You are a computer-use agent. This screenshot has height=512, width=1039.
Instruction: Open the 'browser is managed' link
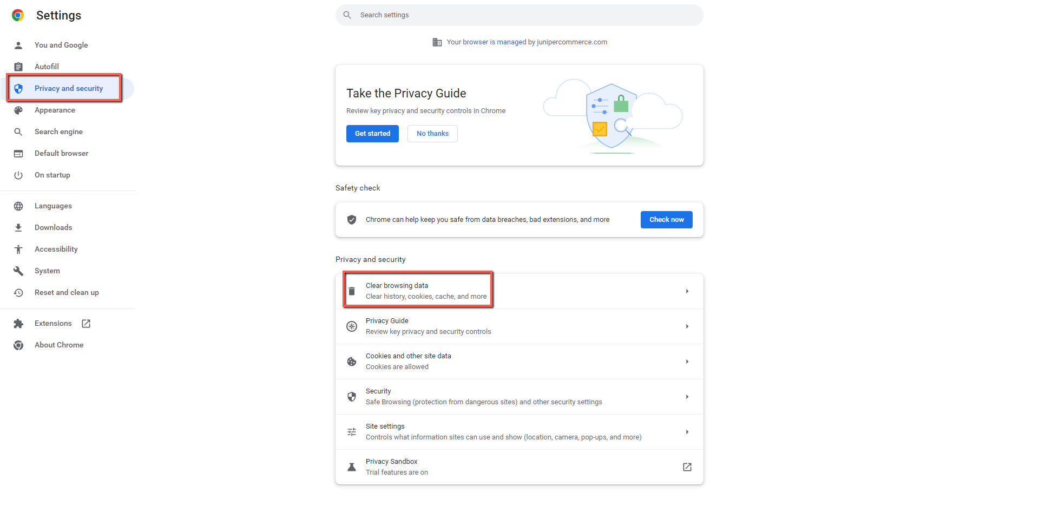point(494,42)
